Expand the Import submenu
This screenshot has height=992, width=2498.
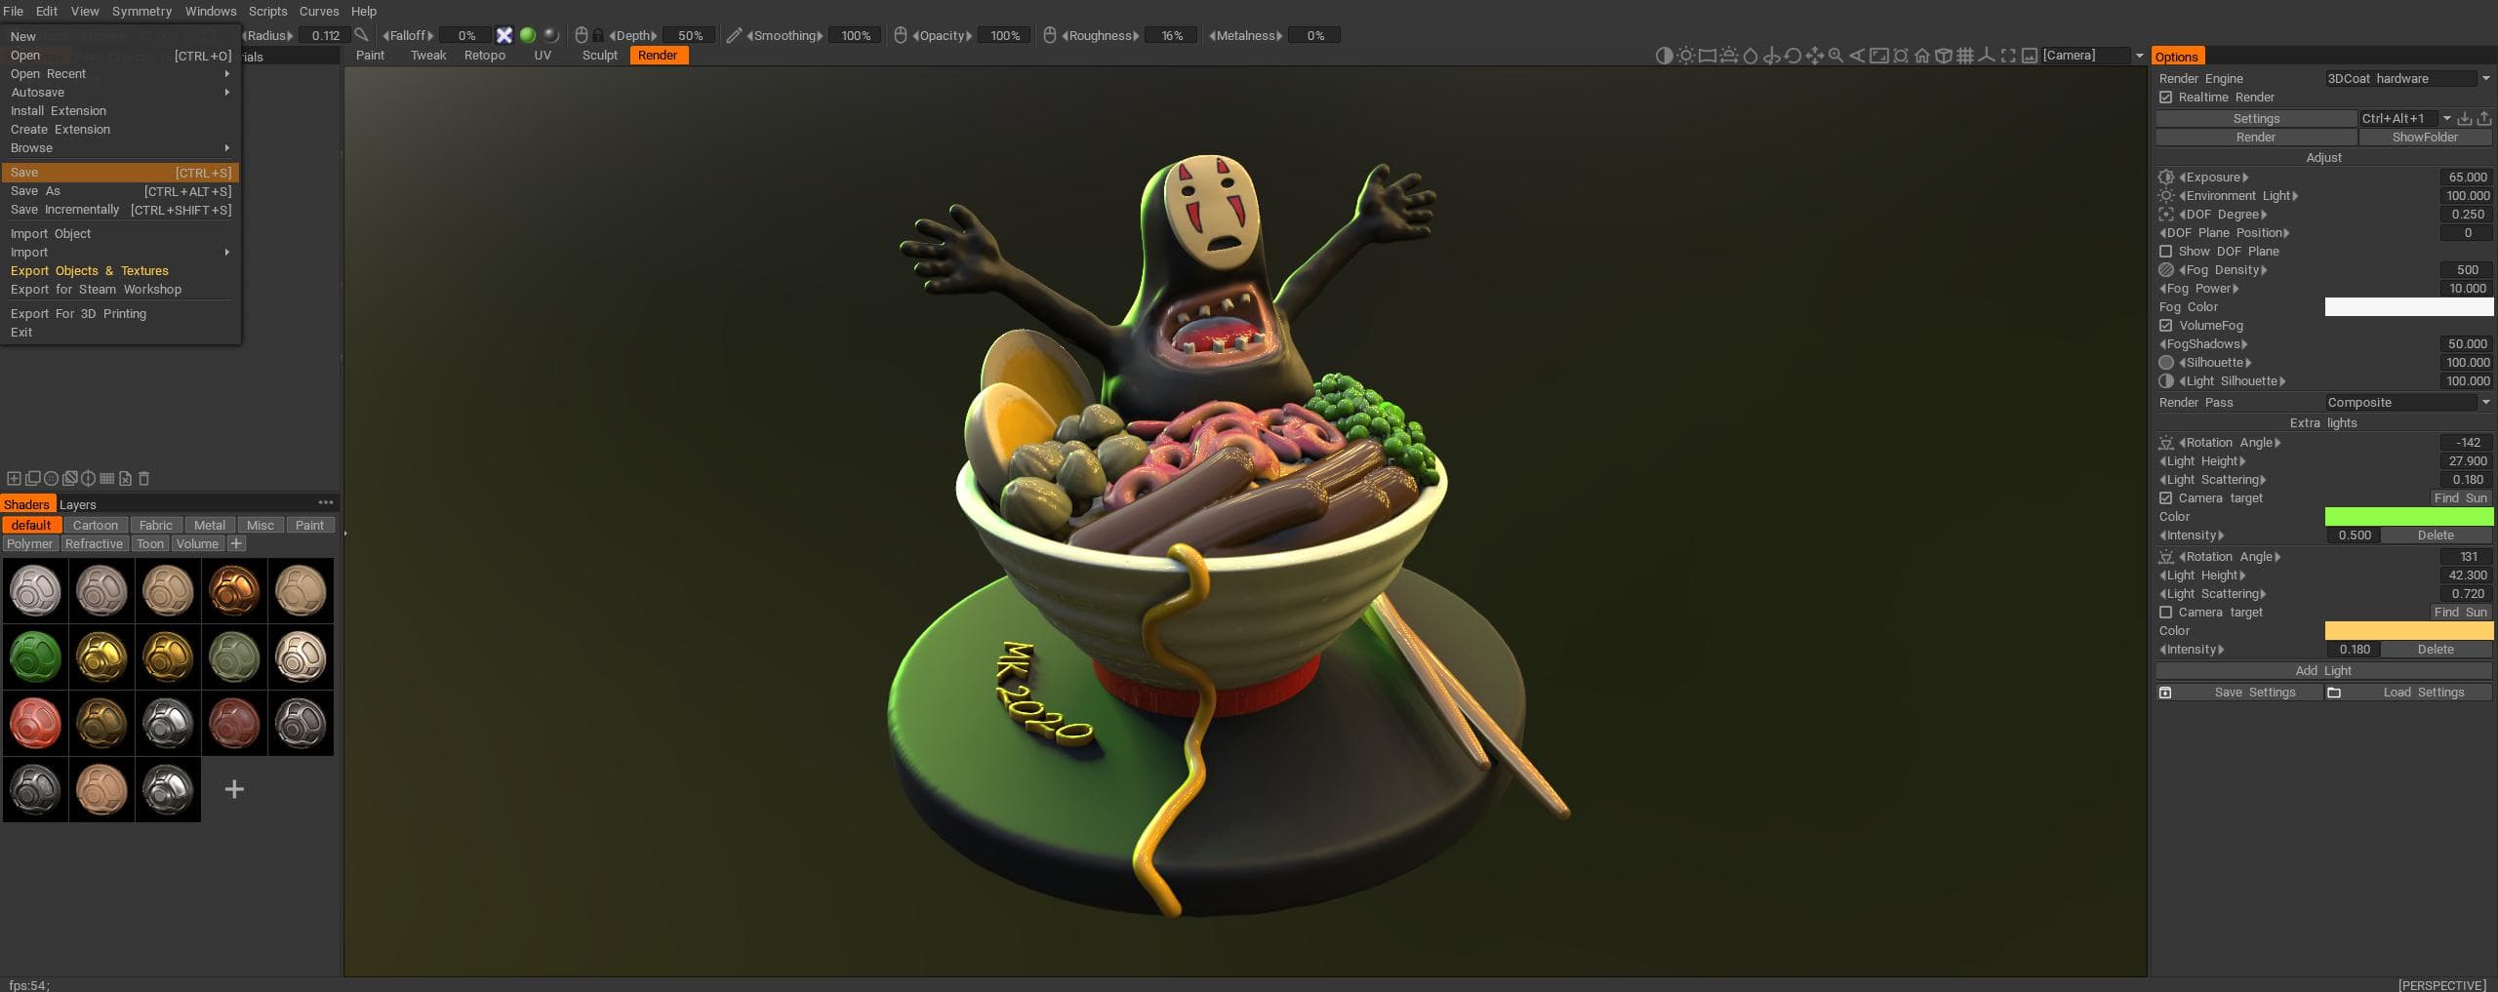coord(119,253)
